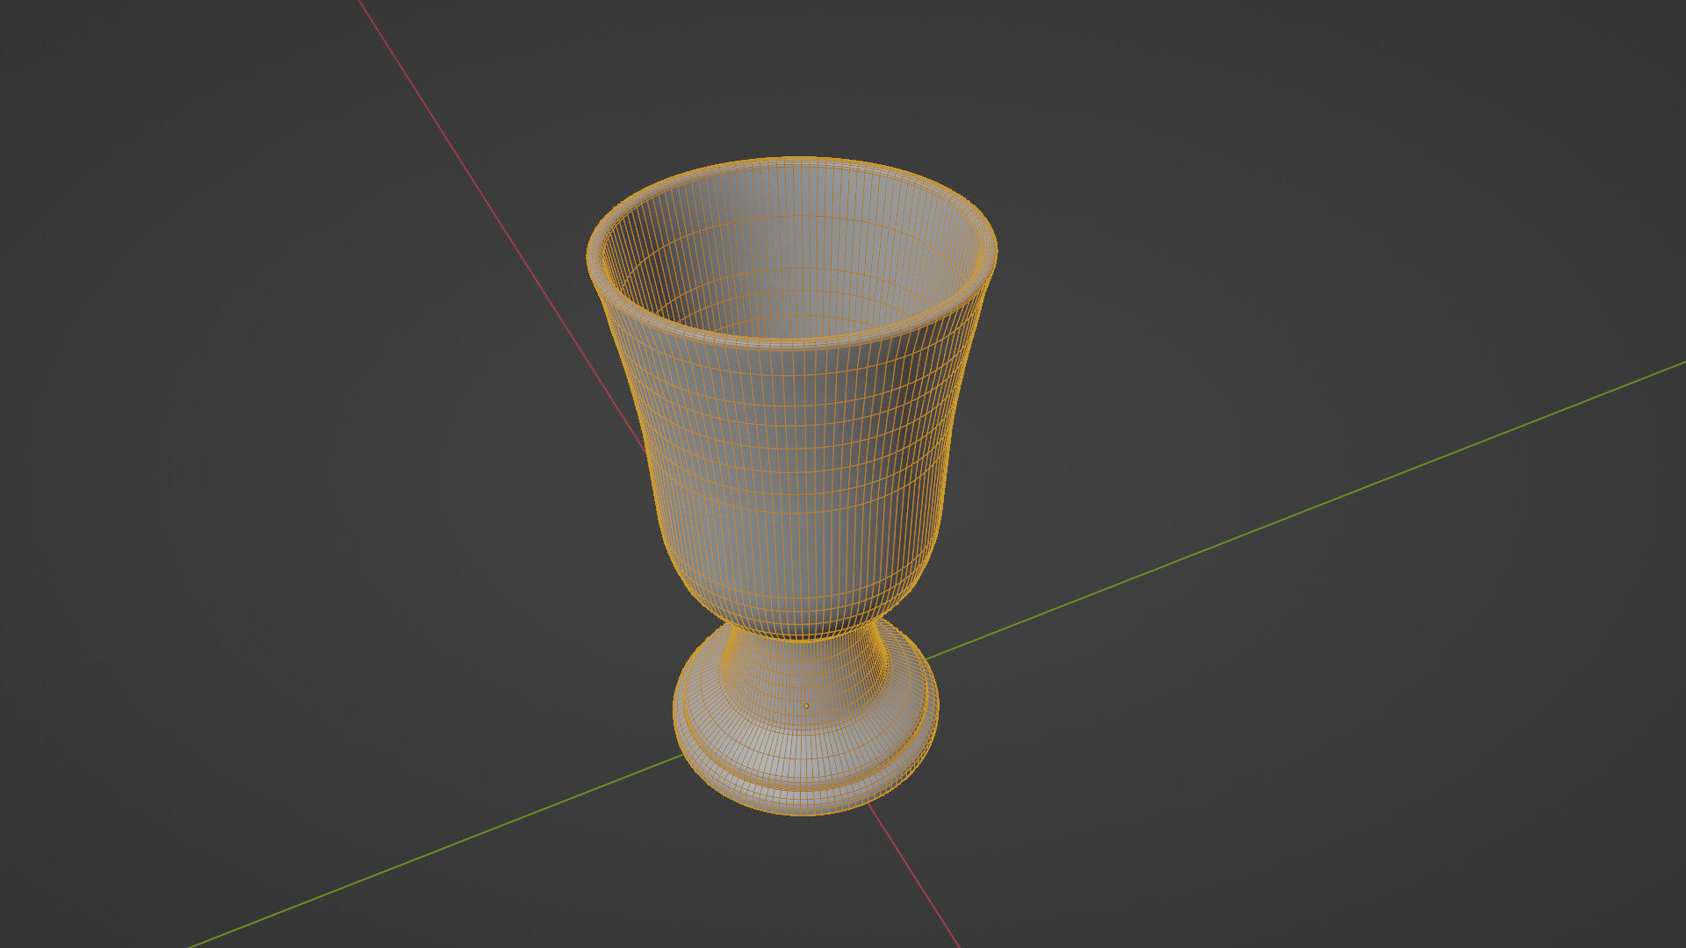Click the goblet's orange origin point dot
The height and width of the screenshot is (948, 1686).
coord(806,706)
